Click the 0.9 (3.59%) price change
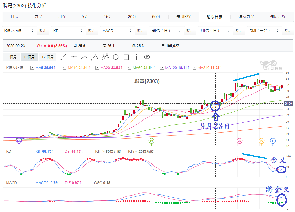This screenshot has width=295, height=212. tap(57, 46)
